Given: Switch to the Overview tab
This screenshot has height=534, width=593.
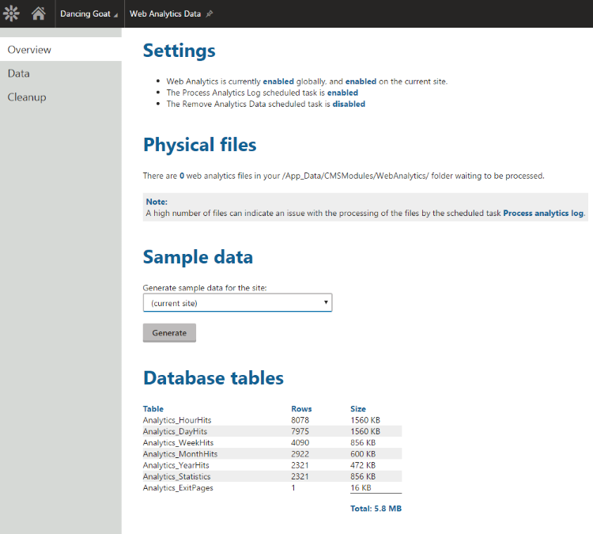Looking at the screenshot, I should tap(29, 50).
